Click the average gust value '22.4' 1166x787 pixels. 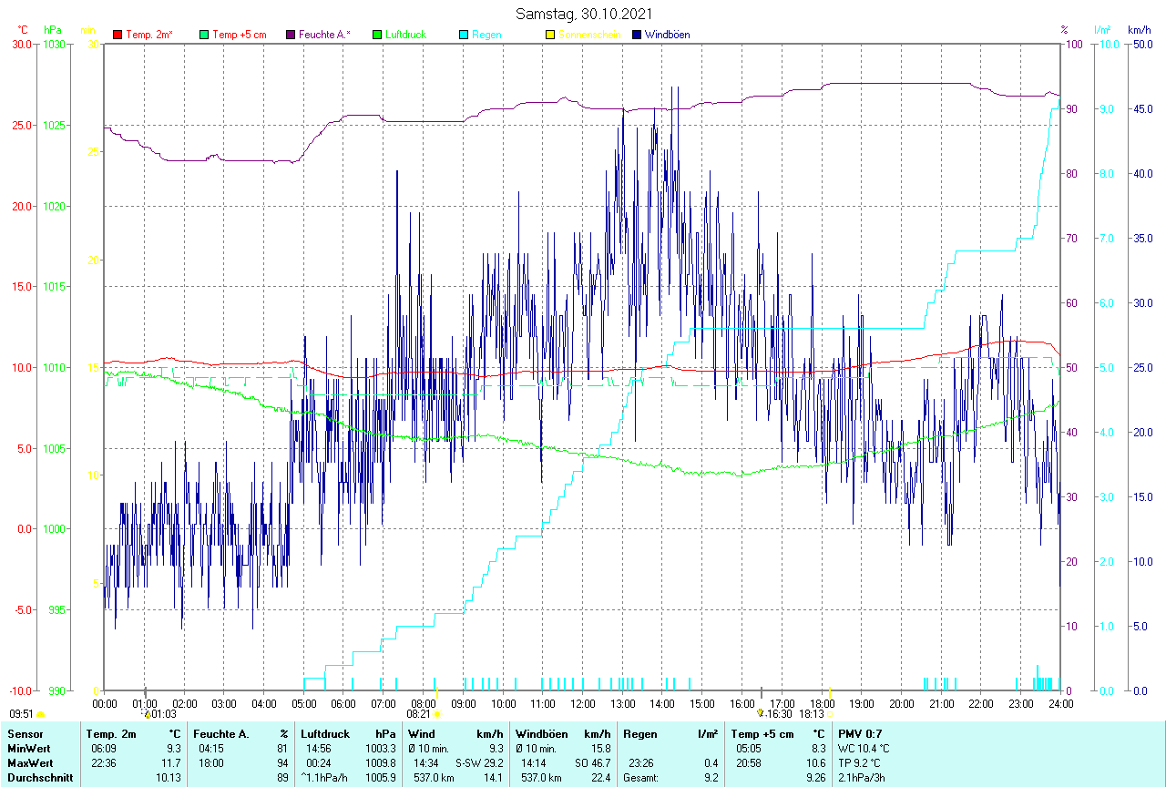[600, 778]
